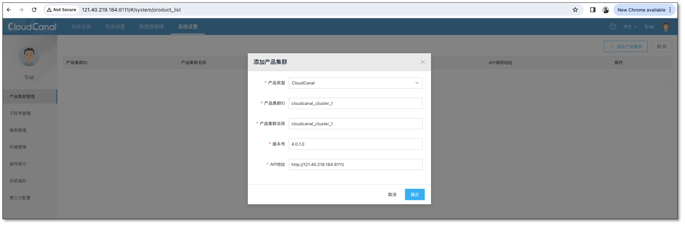This screenshot has height=226, width=685.
Task: Open the help question mark icon
Action: (x=612, y=27)
